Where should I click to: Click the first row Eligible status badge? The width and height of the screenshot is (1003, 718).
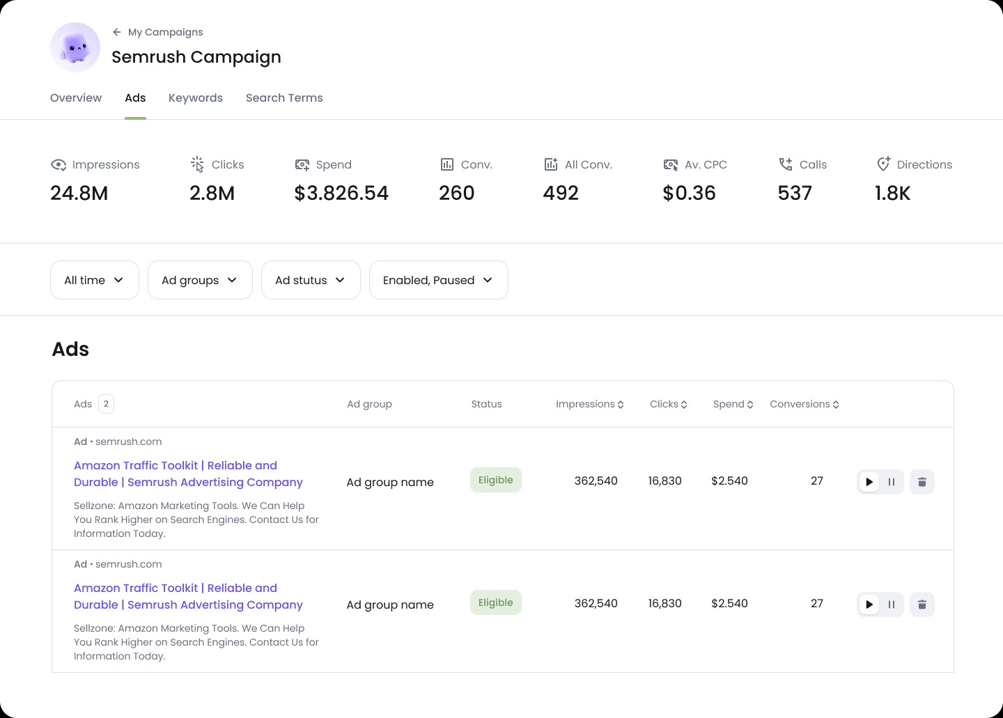click(x=496, y=480)
